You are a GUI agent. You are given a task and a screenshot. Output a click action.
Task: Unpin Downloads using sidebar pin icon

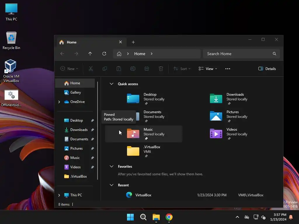coord(93,130)
